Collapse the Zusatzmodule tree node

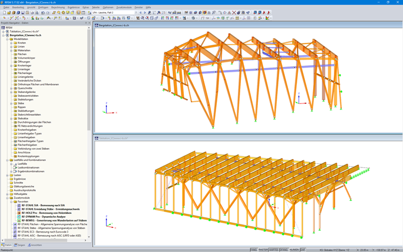8,198
